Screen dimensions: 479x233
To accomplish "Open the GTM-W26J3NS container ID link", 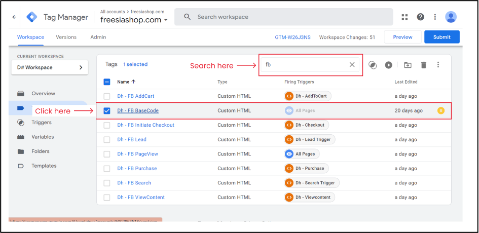I will coord(292,37).
